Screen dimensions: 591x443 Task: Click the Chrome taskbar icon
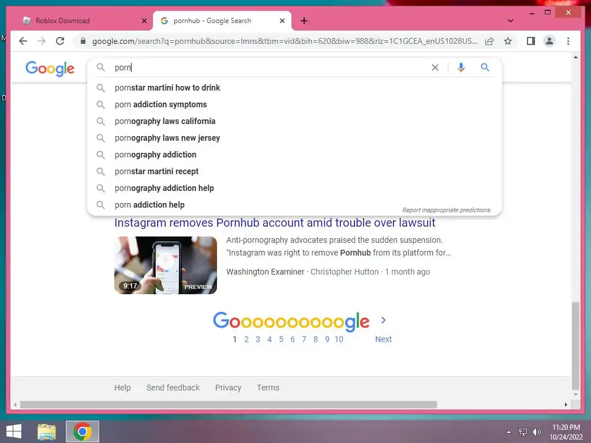83,431
